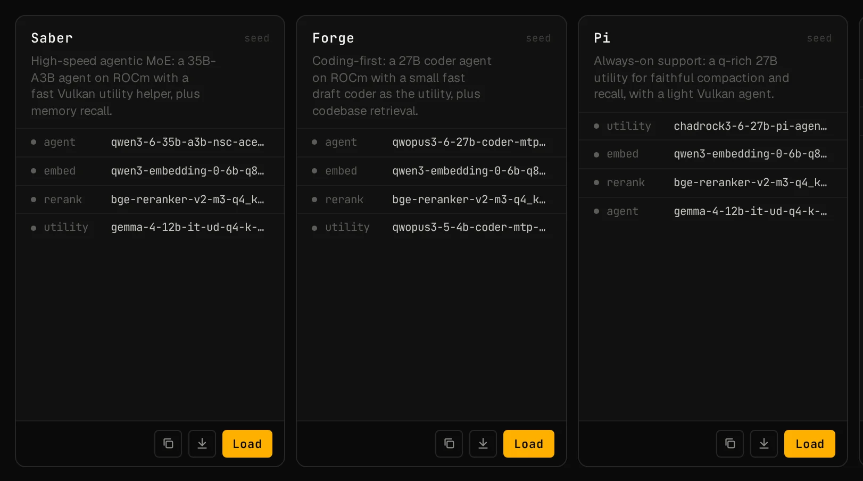Screen dimensions: 863x481
Task: Click the Pi description starting Always-on support
Action: pos(691,78)
